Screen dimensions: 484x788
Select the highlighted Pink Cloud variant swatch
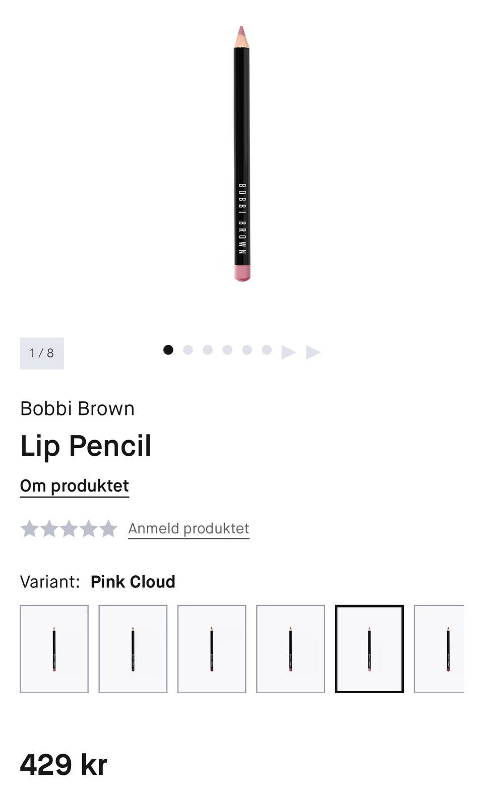[370, 649]
